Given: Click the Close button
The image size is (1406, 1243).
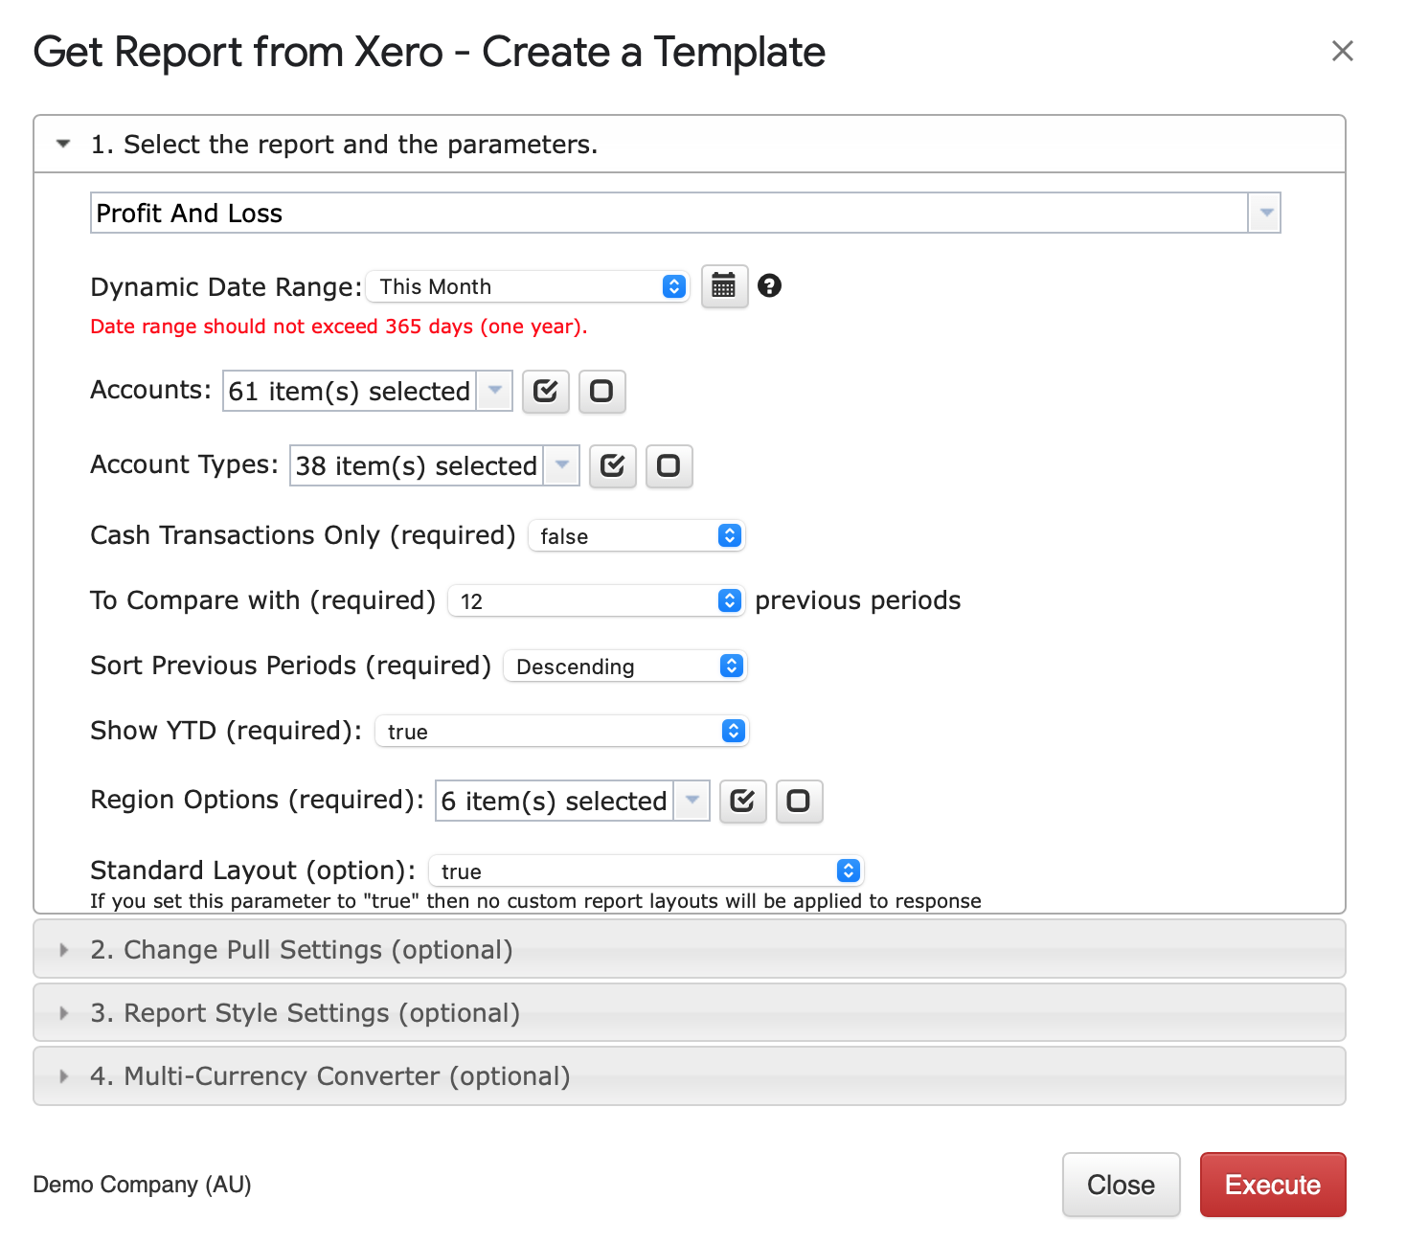Looking at the screenshot, I should [x=1121, y=1185].
